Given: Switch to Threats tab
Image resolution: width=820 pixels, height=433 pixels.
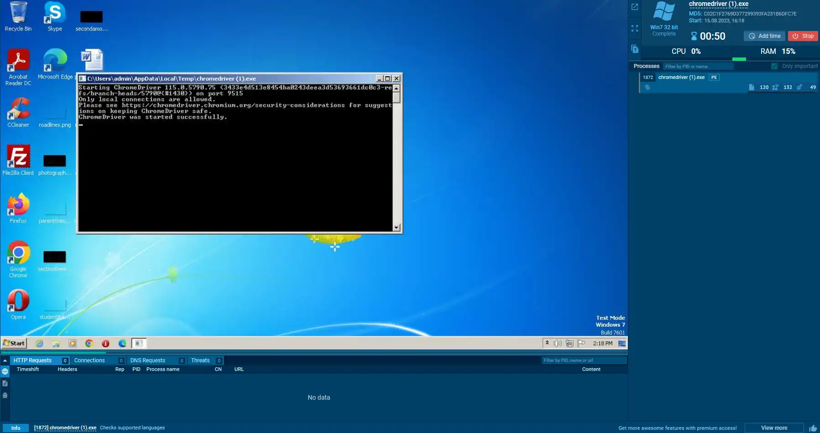Looking at the screenshot, I should (x=206, y=360).
